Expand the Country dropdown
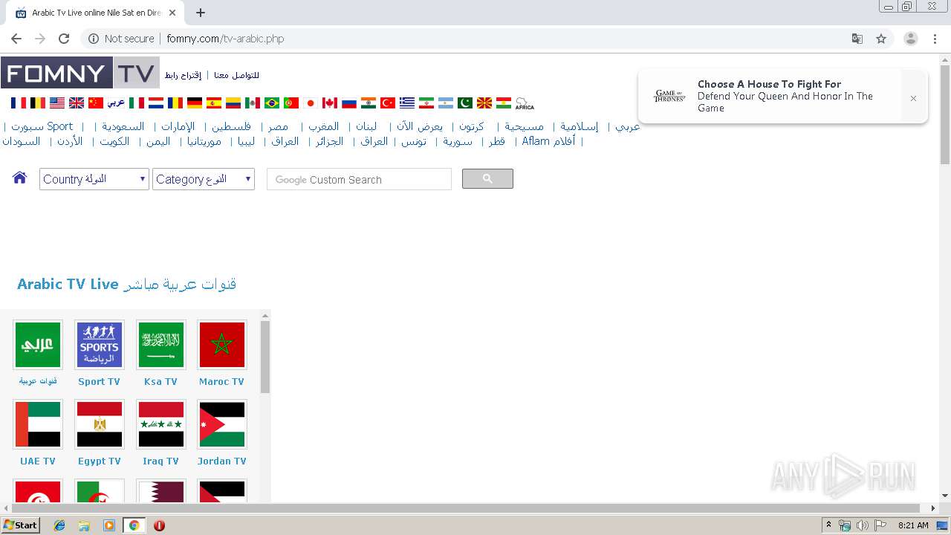951x535 pixels. tap(94, 179)
